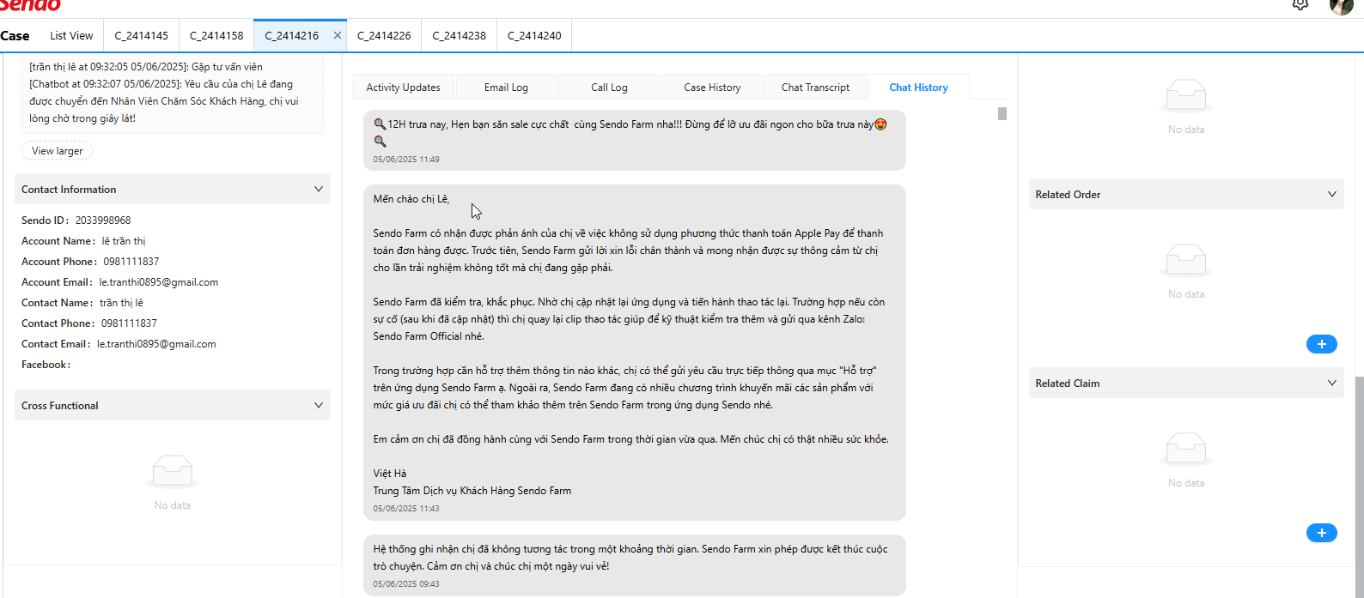The width and height of the screenshot is (1364, 598).
Task: Collapse the Related Claim panel
Action: tap(1332, 383)
